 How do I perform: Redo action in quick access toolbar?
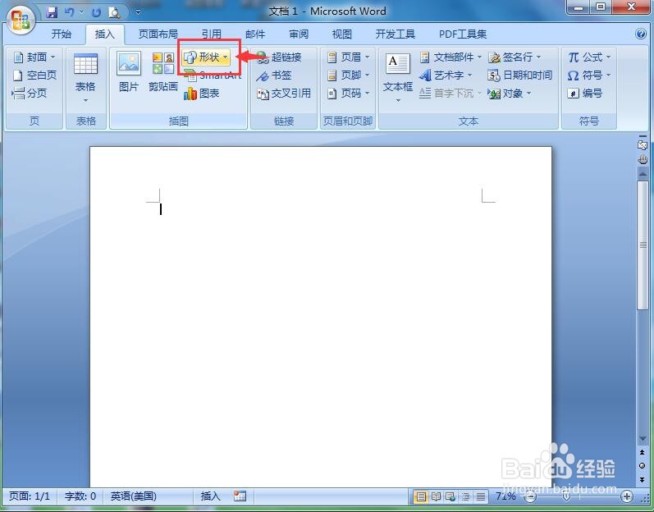(x=96, y=13)
